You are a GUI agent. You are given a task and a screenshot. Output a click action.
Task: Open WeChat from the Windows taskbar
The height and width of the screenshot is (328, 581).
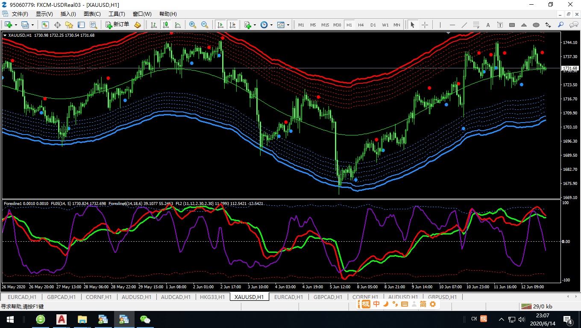point(146,319)
